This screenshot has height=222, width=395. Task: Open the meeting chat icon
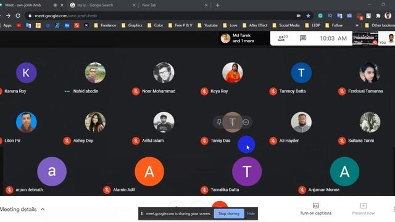(303, 38)
